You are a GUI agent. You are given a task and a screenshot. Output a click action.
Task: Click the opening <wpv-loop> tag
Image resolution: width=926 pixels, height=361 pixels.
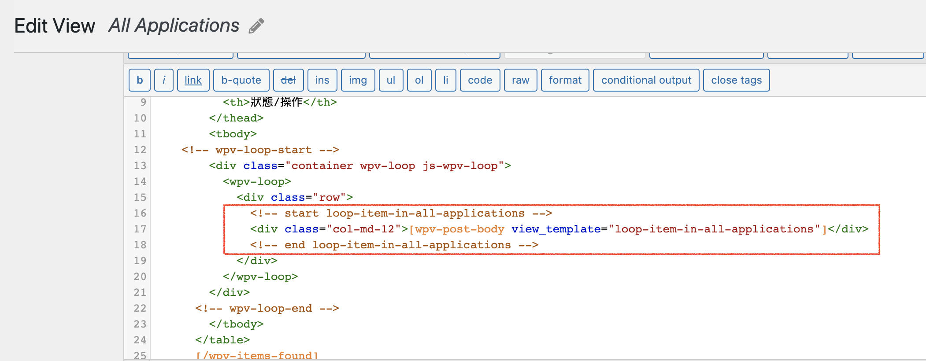[257, 182]
